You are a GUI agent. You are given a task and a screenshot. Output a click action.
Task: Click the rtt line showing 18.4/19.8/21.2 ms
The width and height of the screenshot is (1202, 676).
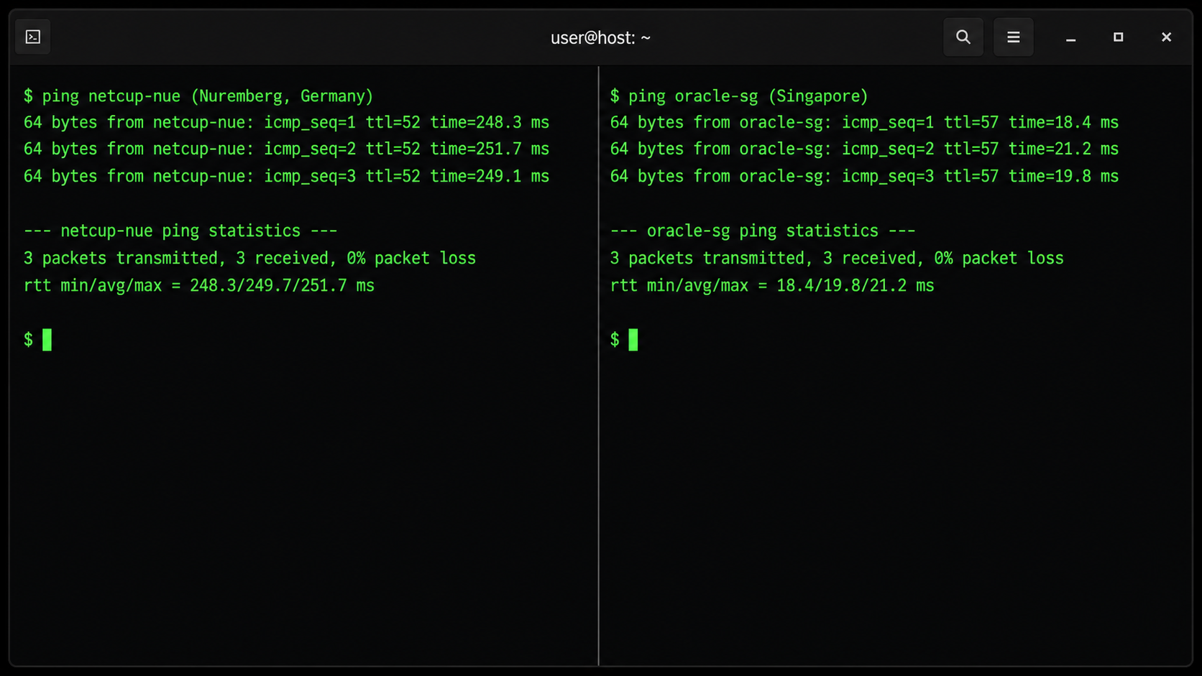point(772,286)
